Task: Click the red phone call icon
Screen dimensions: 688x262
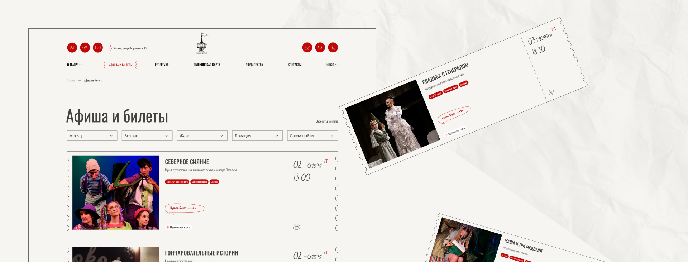Action: click(x=333, y=48)
